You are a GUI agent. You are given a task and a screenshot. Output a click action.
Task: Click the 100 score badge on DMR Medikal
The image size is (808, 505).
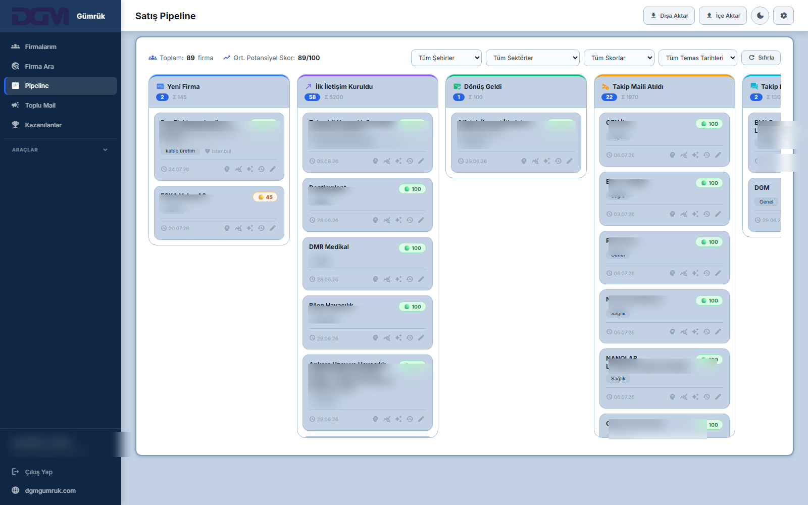click(x=413, y=248)
